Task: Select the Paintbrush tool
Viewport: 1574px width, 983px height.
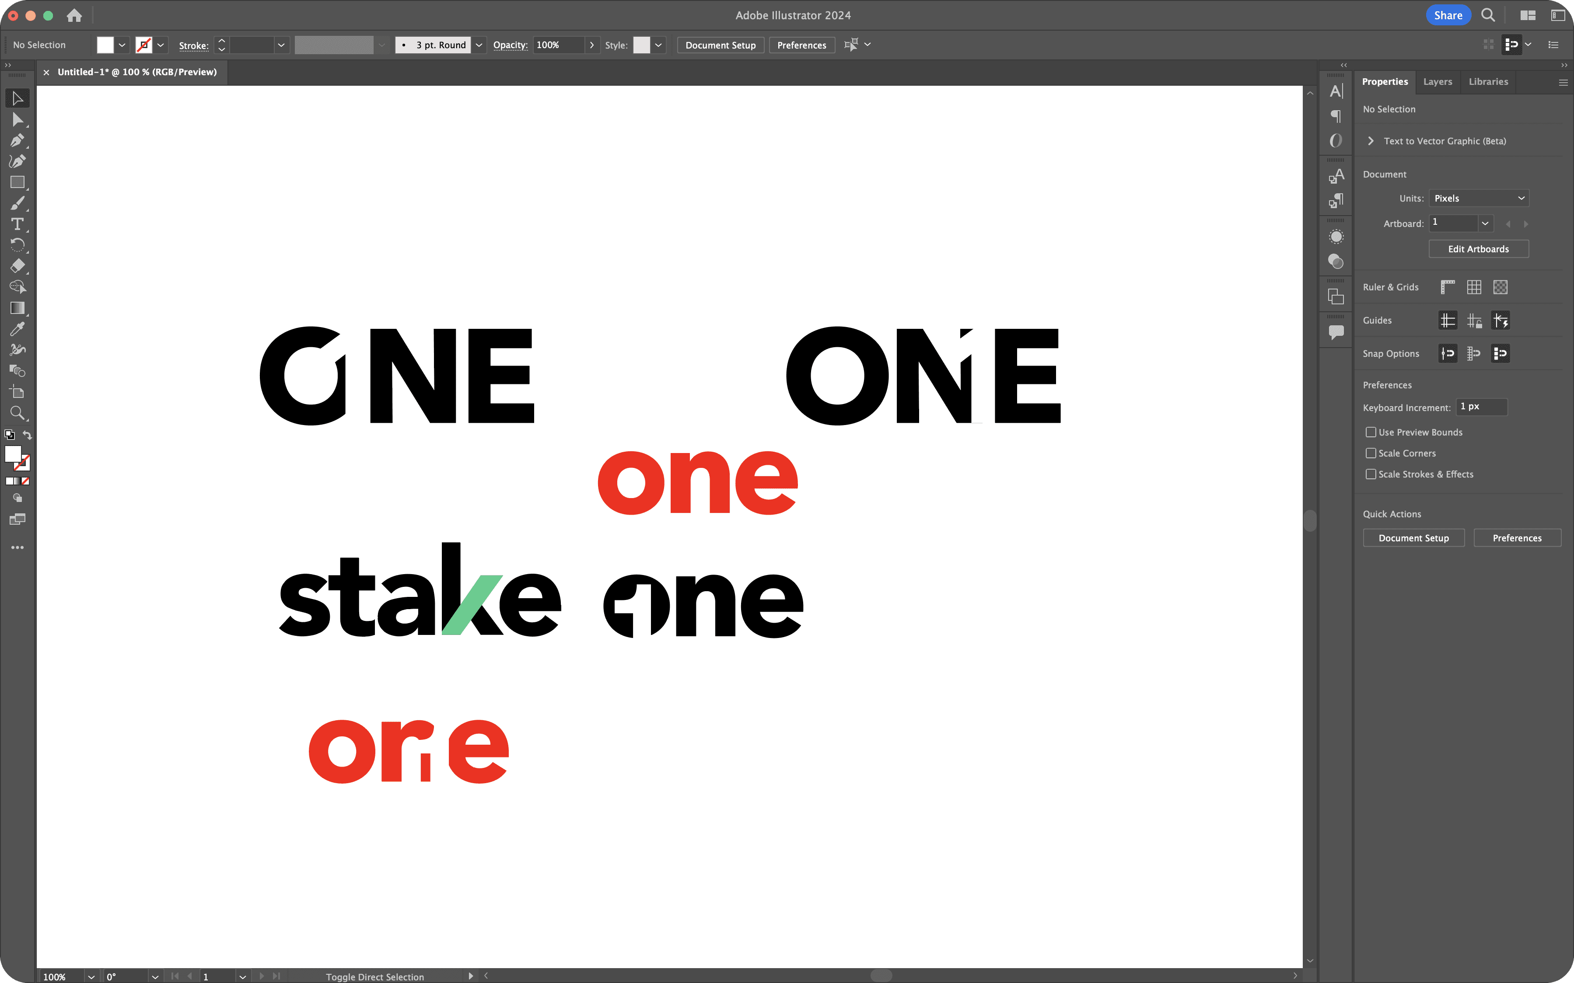Action: (x=17, y=203)
